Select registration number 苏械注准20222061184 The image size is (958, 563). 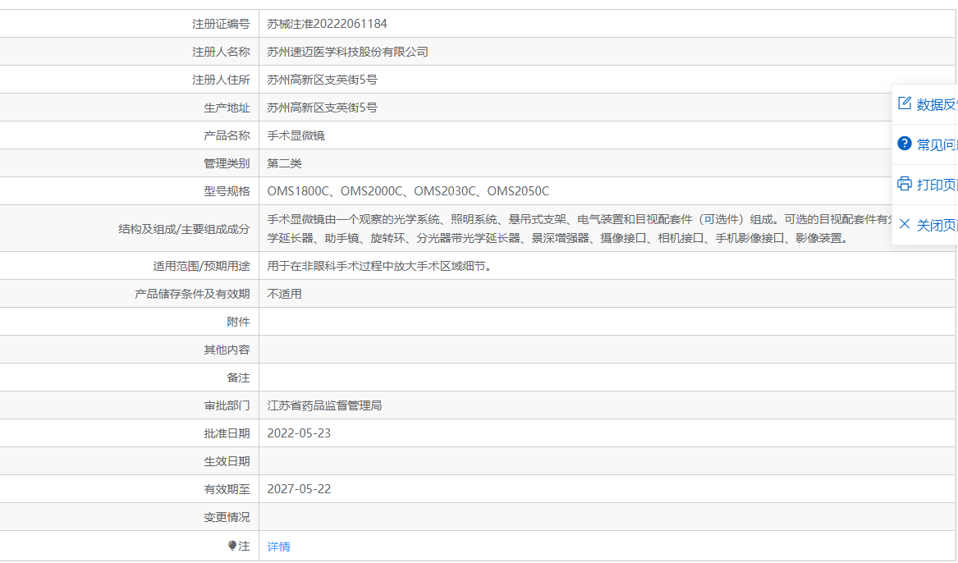coord(327,24)
